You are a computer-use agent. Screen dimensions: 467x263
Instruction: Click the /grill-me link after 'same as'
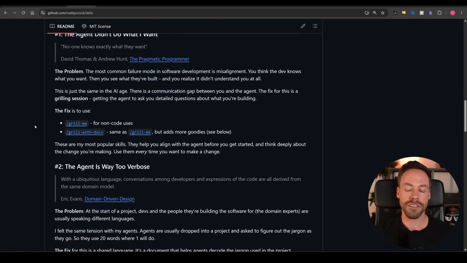pos(140,132)
